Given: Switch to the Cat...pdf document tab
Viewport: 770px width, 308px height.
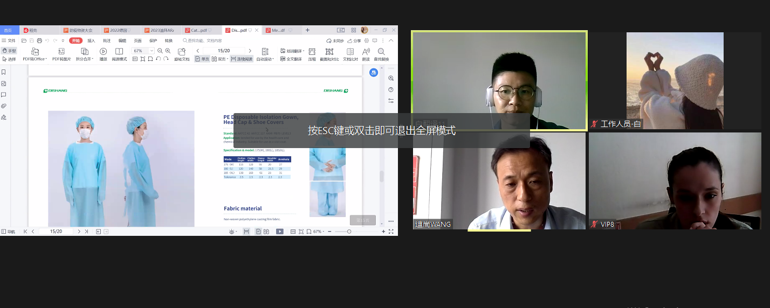Looking at the screenshot, I should (201, 30).
